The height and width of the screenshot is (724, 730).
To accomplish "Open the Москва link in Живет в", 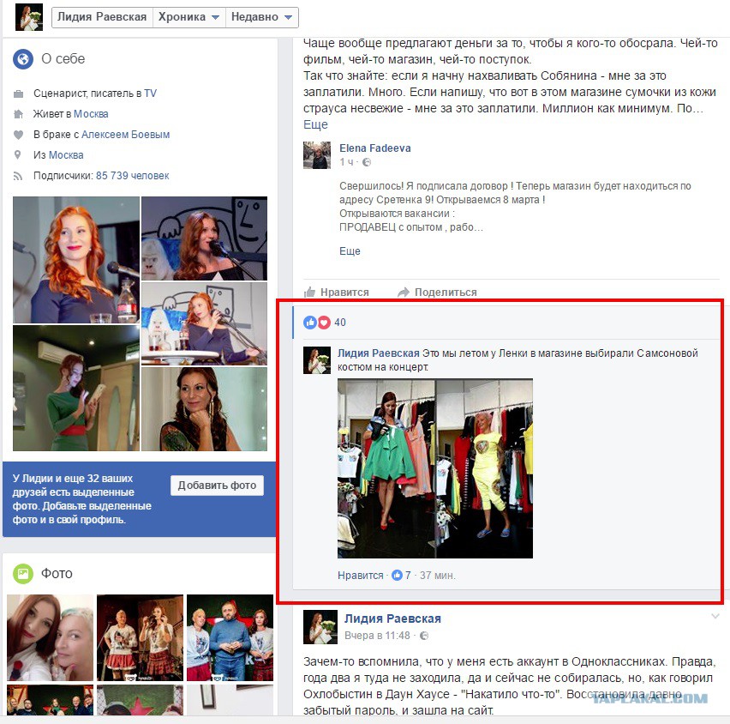I will (x=91, y=114).
